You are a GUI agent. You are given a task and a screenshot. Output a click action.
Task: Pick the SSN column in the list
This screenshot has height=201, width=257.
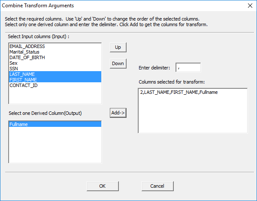(55, 69)
